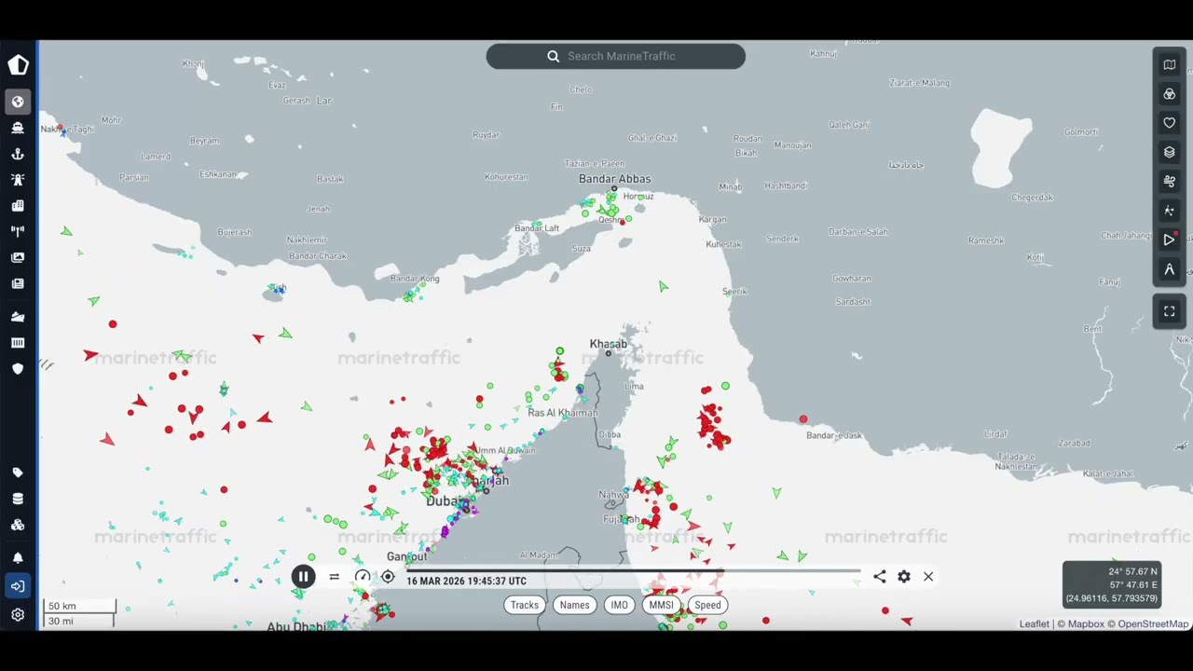Share the playback view
This screenshot has height=671, width=1193.
tap(880, 577)
